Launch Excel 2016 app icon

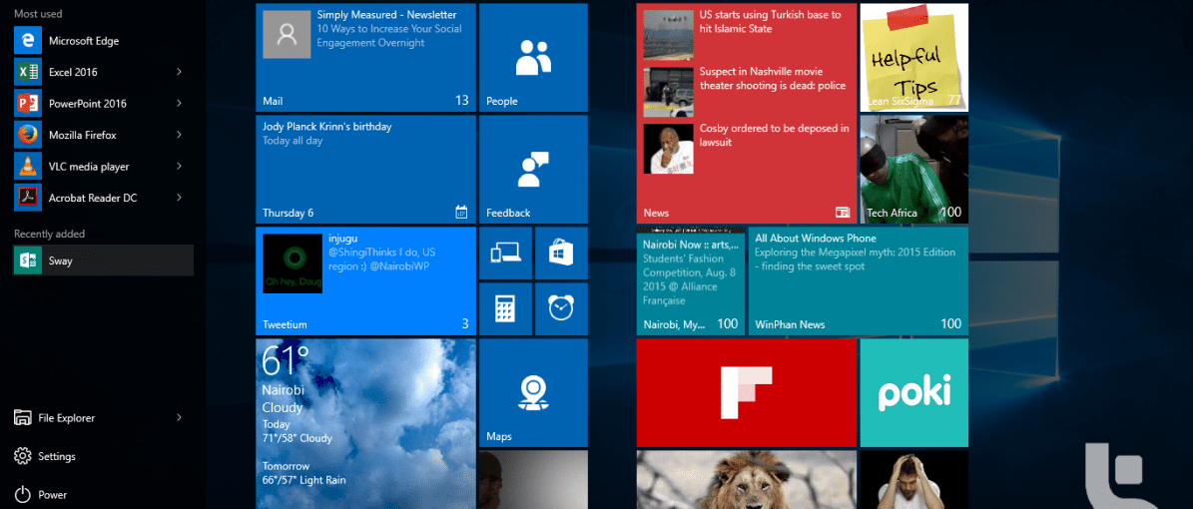(x=27, y=72)
